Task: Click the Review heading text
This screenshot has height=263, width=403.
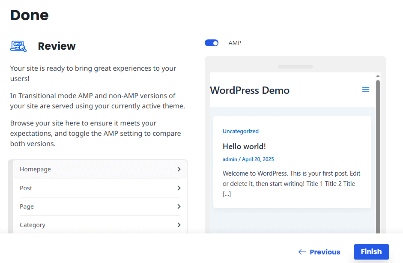Action: click(57, 46)
